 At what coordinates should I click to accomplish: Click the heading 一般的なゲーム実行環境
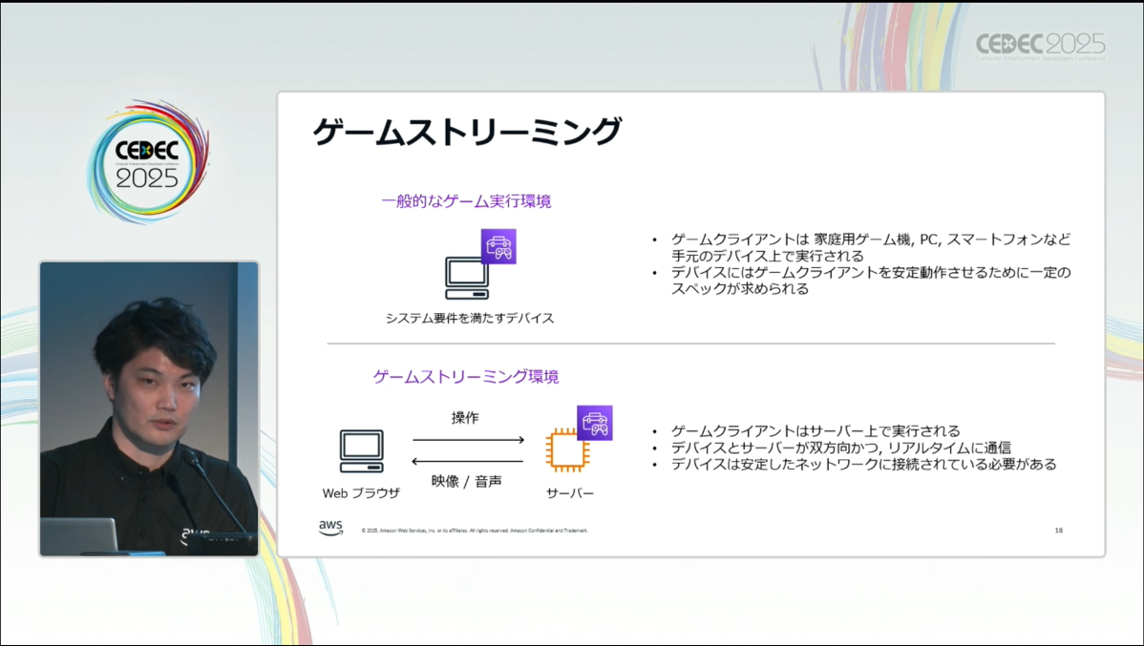point(466,201)
